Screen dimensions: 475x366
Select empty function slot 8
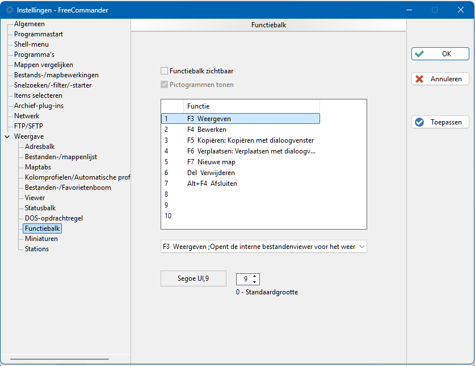coord(241,194)
